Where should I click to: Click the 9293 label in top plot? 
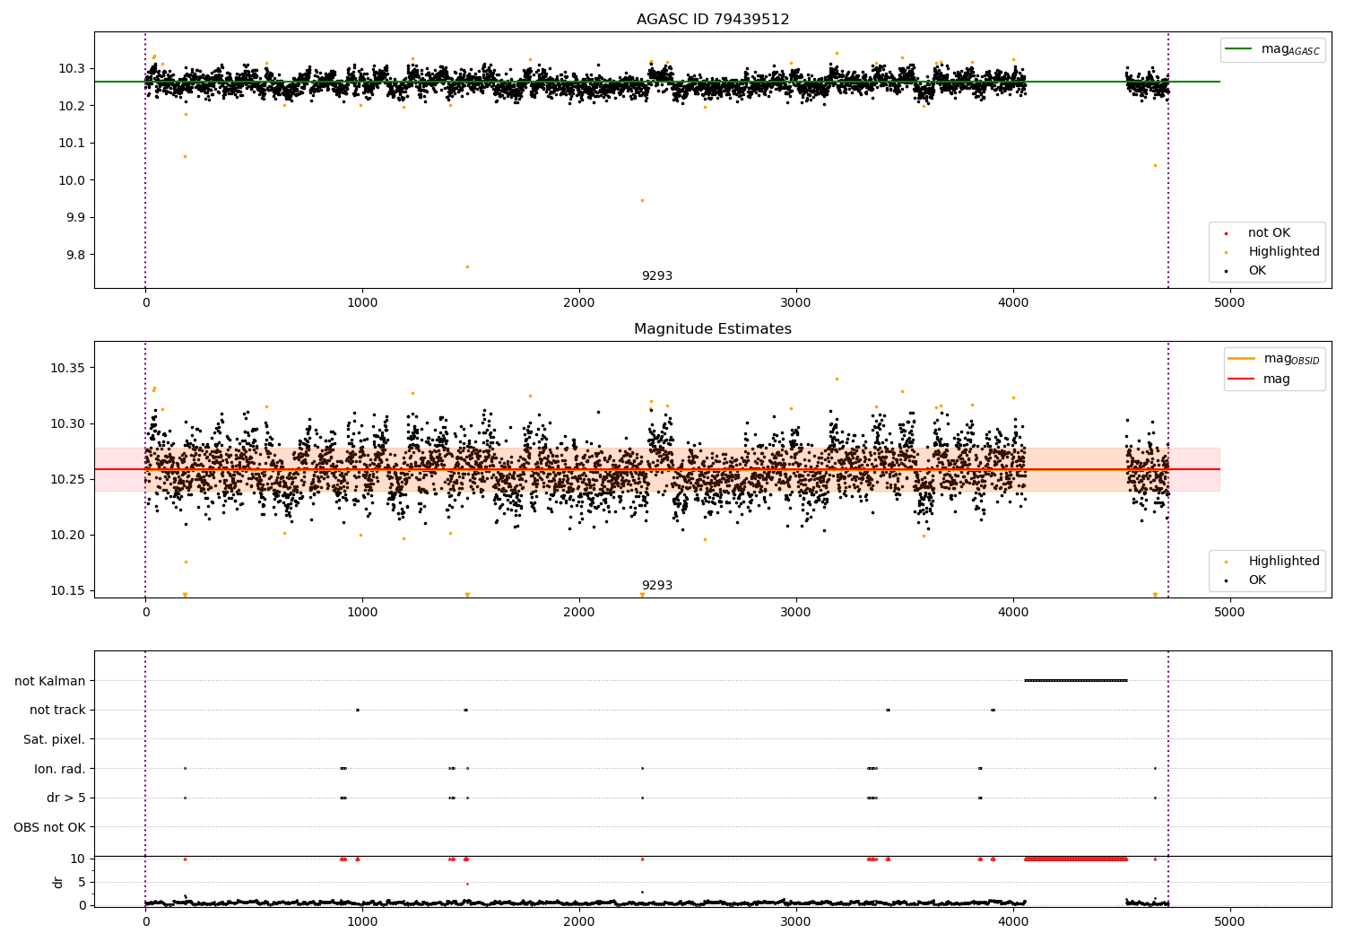click(x=656, y=276)
